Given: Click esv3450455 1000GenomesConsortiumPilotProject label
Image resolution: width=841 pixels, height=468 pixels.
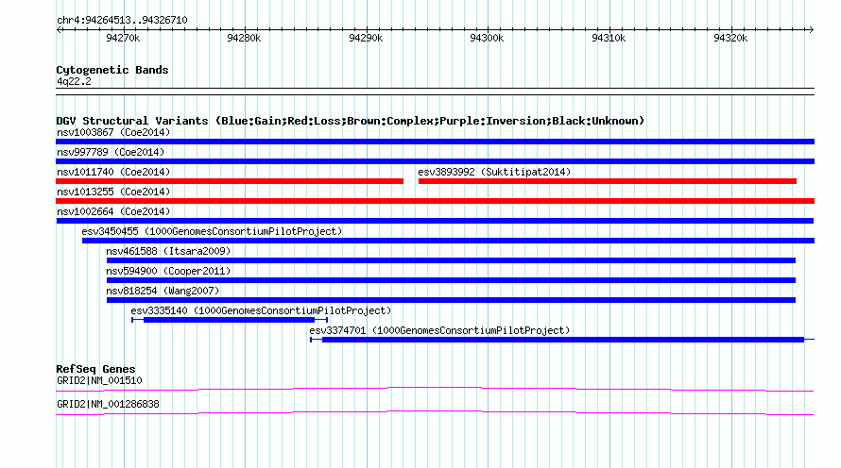Looking at the screenshot, I should pos(212,231).
